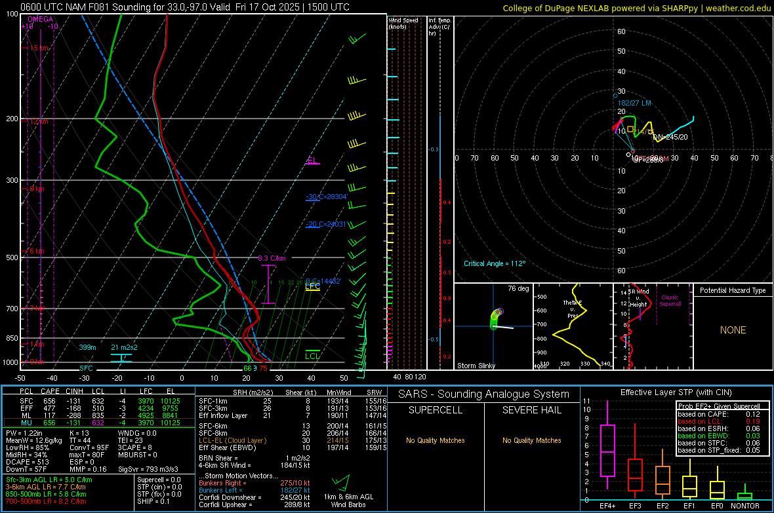Viewport: 774px width, 513px height.
Task: Click 'Bunkers Left = 182/27 kt'
Action: (255, 490)
